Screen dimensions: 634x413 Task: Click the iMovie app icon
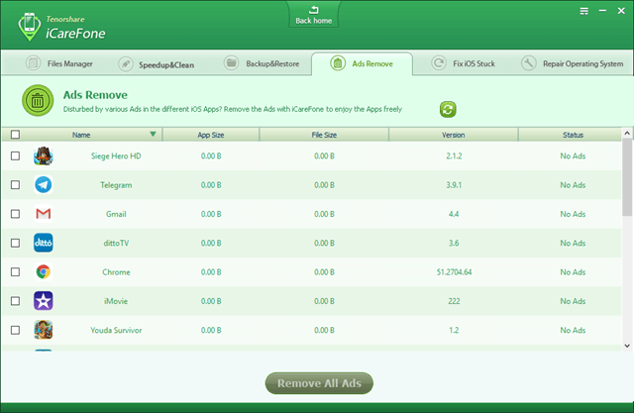coord(44,301)
